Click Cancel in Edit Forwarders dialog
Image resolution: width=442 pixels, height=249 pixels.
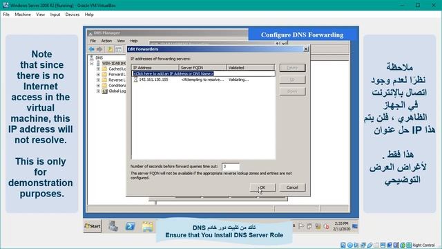pyautogui.click(x=292, y=187)
